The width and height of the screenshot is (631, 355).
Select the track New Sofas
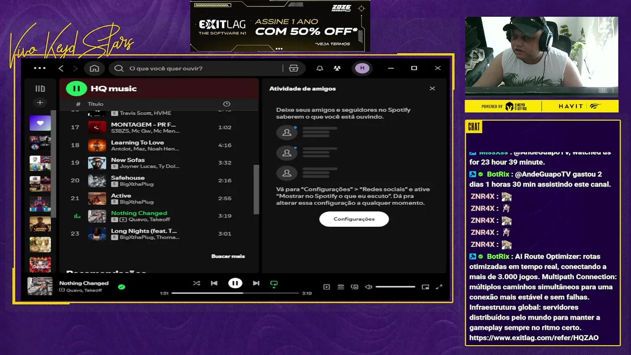[158, 163]
